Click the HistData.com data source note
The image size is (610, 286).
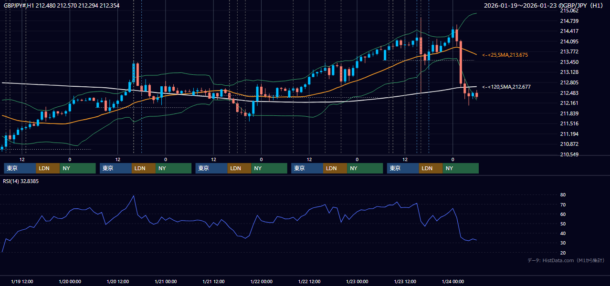566,261
